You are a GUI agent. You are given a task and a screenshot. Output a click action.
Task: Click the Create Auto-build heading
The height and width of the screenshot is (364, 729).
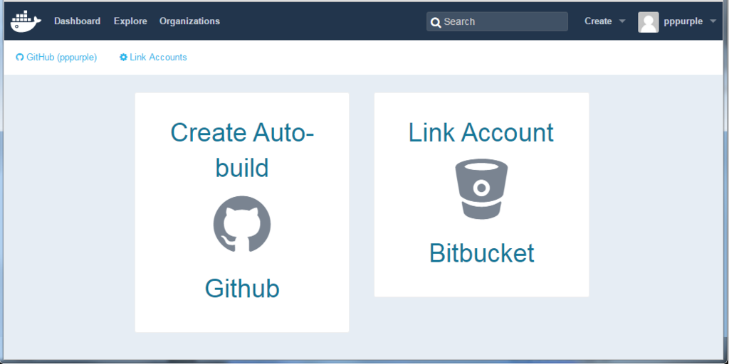click(x=242, y=149)
